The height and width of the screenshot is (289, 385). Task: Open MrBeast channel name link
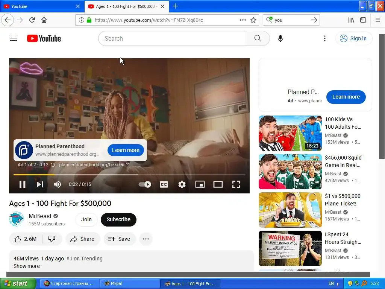[x=40, y=216]
